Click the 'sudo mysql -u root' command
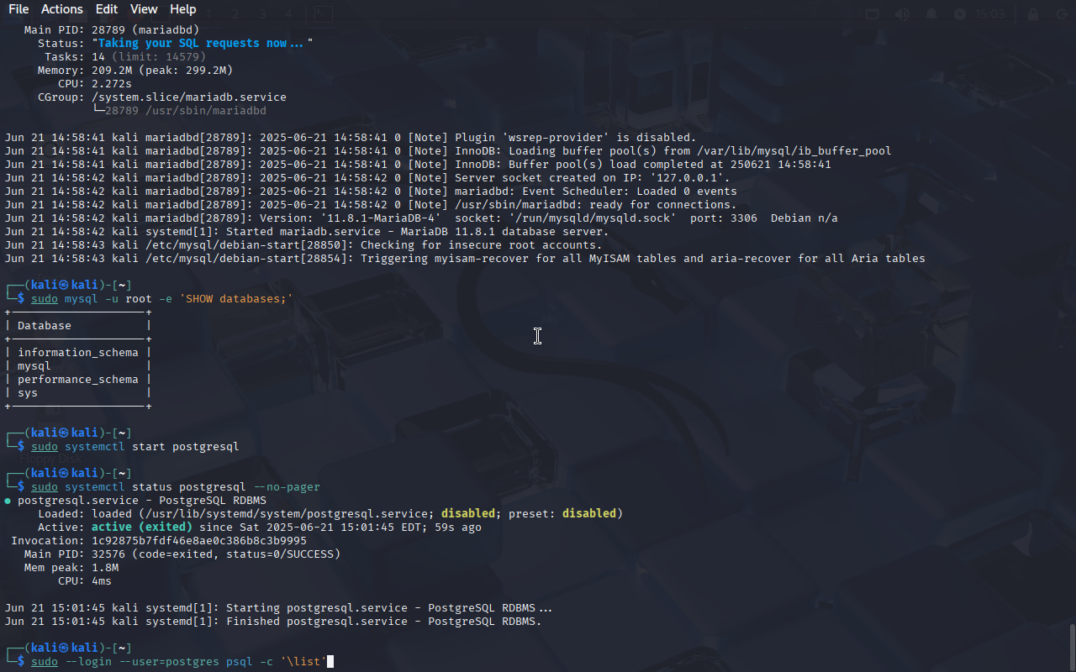1076x672 pixels. (162, 298)
